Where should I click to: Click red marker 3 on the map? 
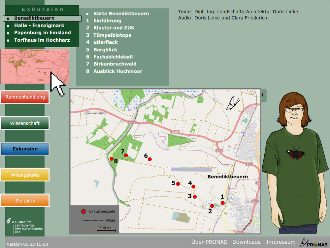(195, 197)
